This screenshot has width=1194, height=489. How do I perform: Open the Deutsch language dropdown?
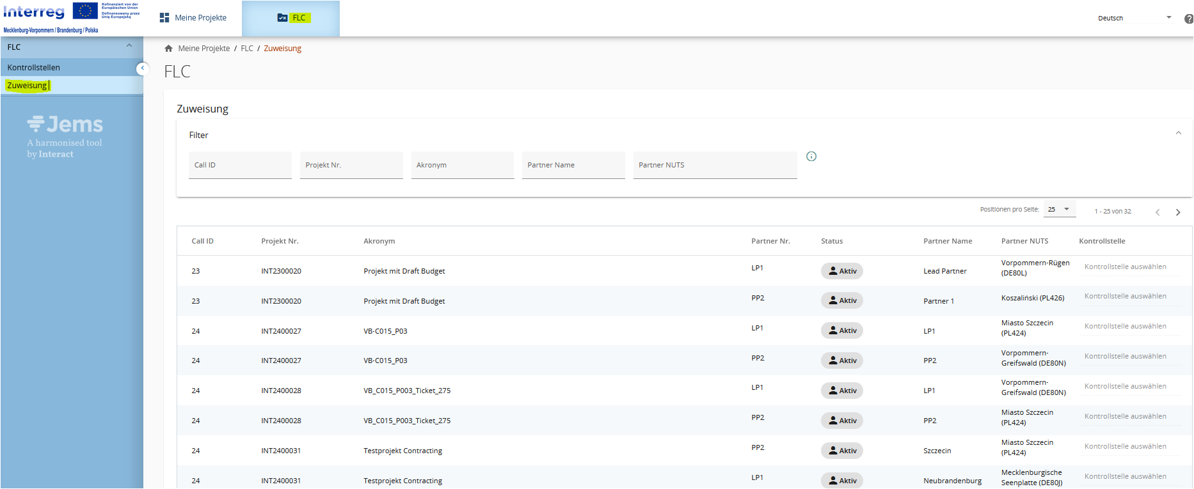(x=1134, y=18)
